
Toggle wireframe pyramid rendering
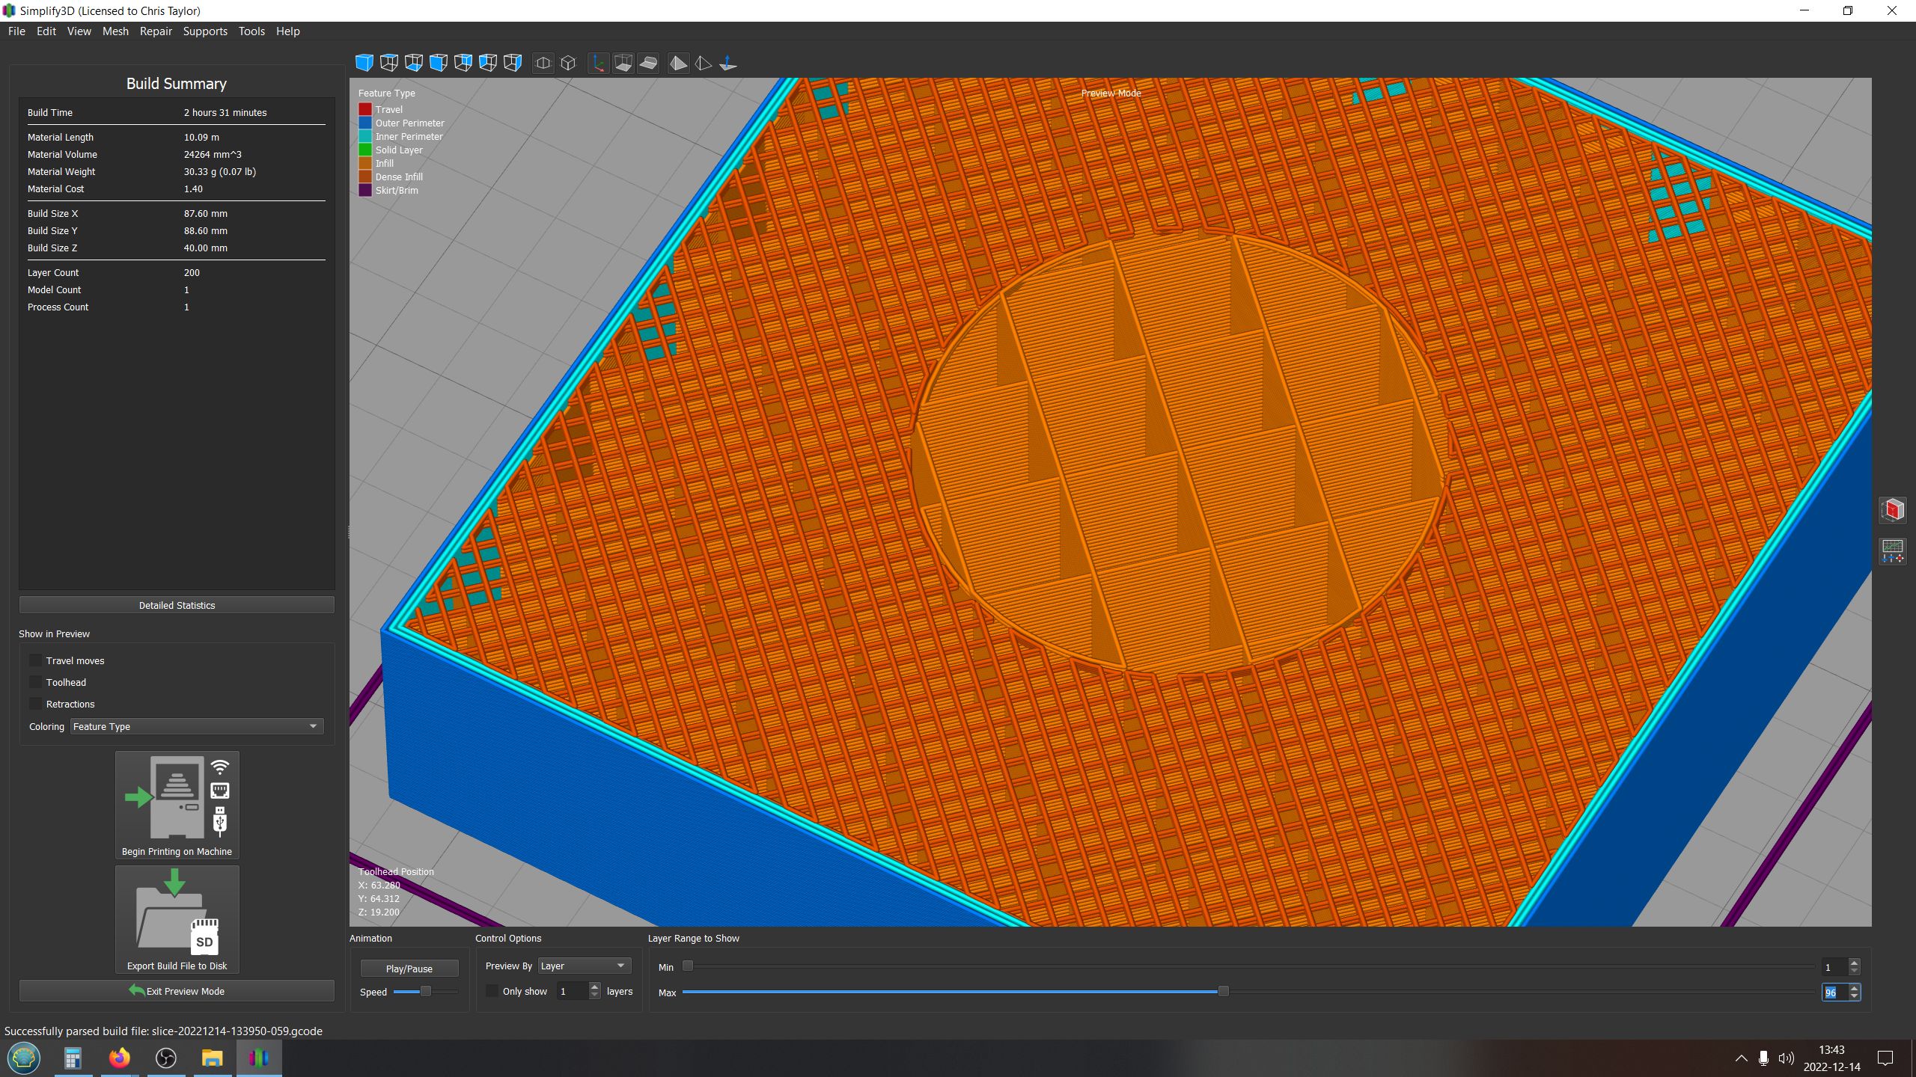[x=703, y=63]
